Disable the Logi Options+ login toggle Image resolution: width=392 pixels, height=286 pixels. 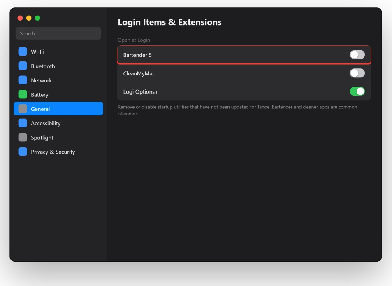357,91
